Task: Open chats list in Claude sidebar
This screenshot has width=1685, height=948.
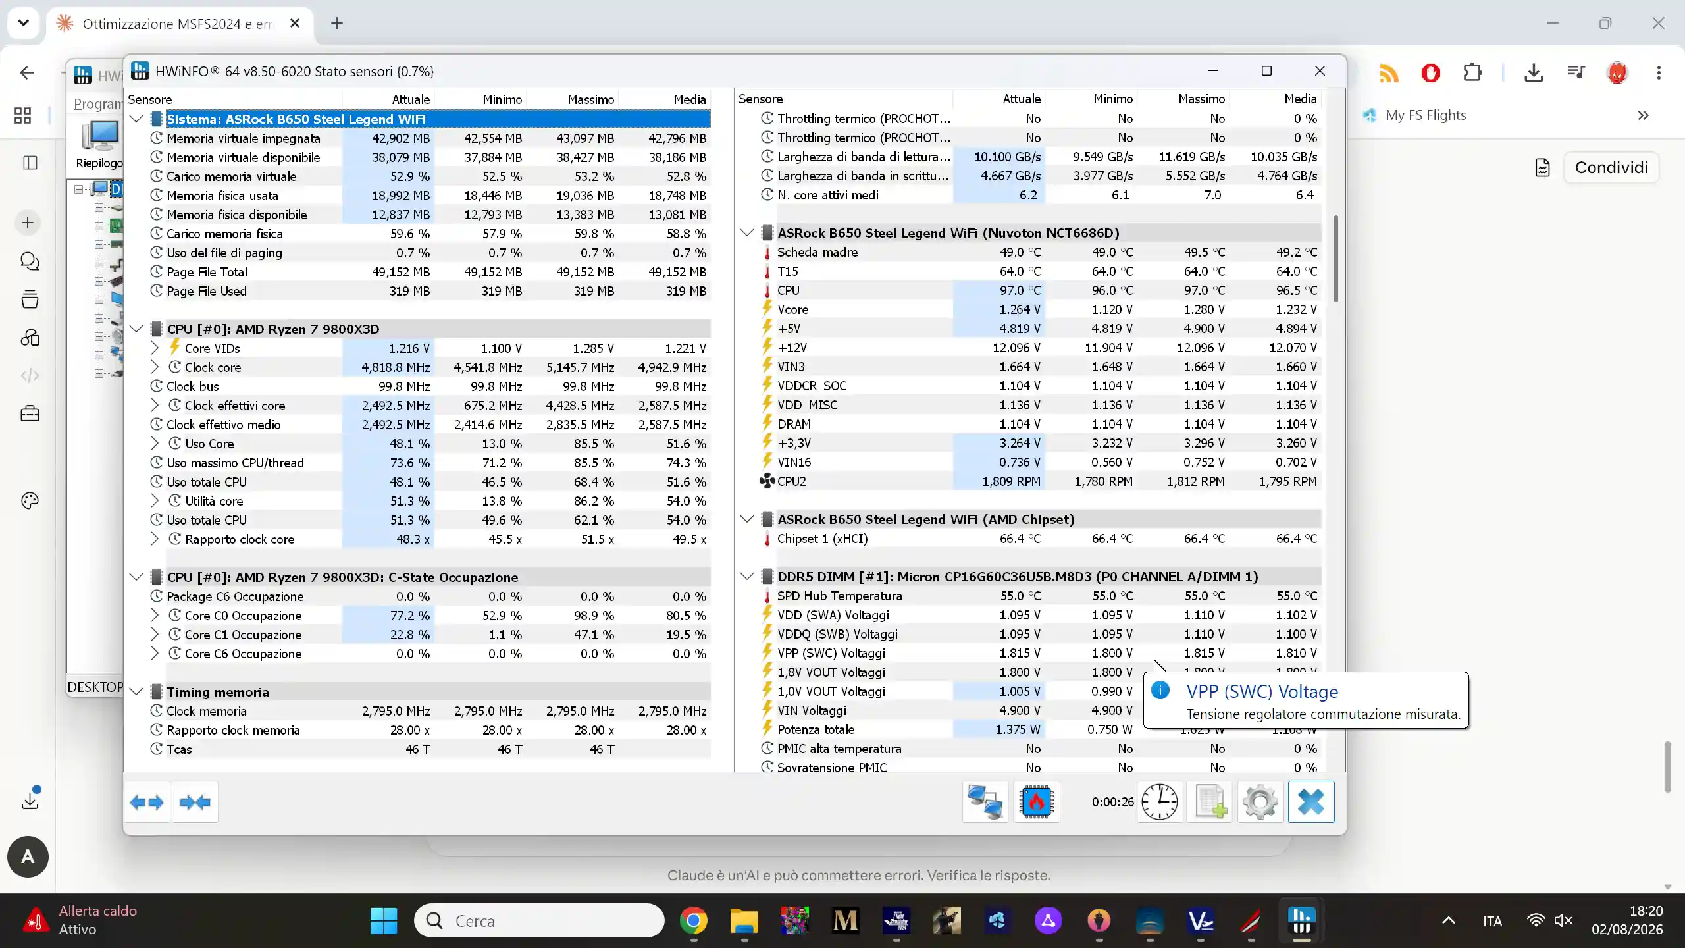Action: [30, 261]
